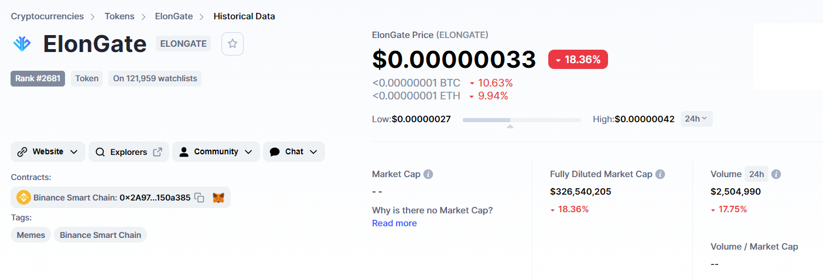Screen dimensions: 823x280
Task: Click the Volume 24h period badge
Action: click(x=756, y=174)
